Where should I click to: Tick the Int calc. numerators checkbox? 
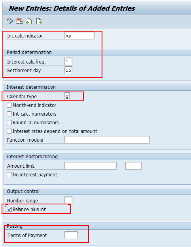[9, 114]
